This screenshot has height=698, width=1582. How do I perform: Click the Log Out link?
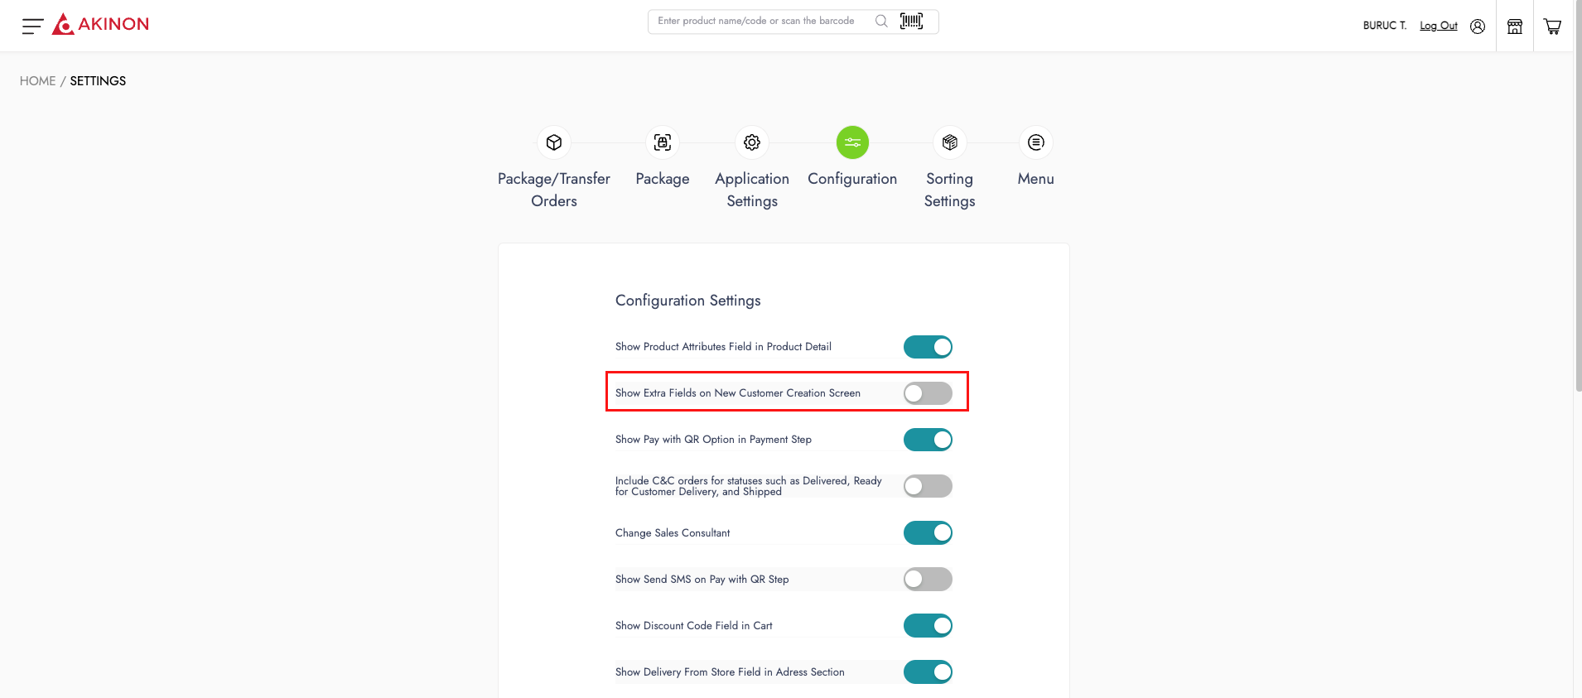(1439, 26)
